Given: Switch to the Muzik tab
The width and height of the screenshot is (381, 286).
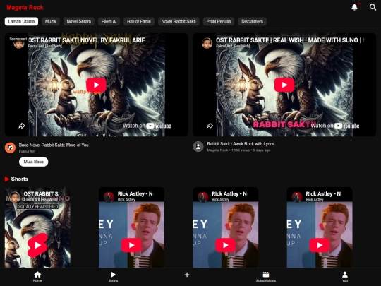Looking at the screenshot, I should click(x=51, y=21).
